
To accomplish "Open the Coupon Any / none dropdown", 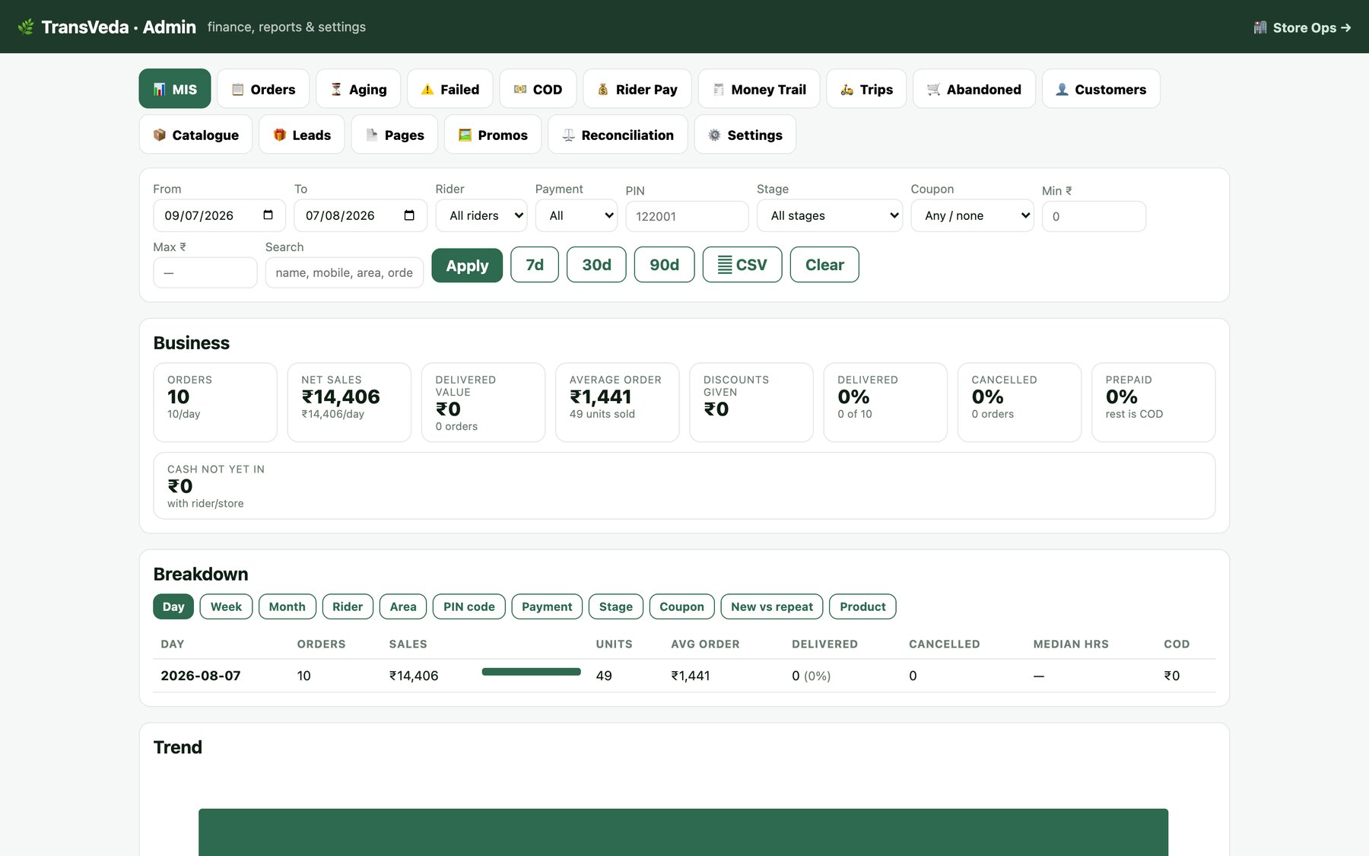I will click(x=972, y=215).
